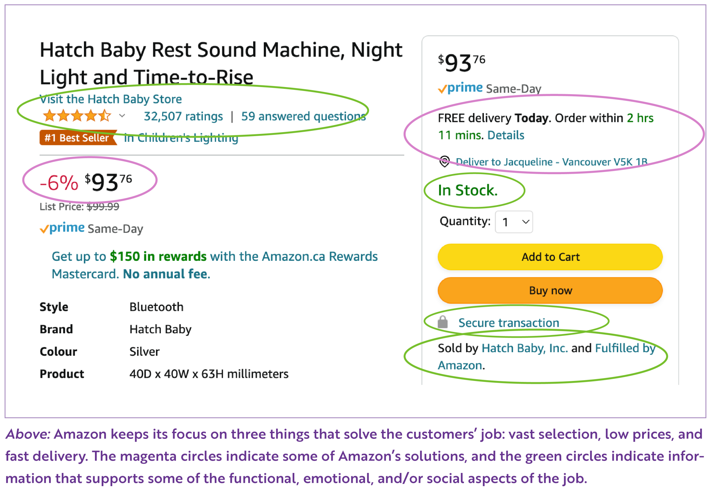This screenshot has height=495, width=711.
Task: Click the Buy now button
Action: (x=550, y=290)
